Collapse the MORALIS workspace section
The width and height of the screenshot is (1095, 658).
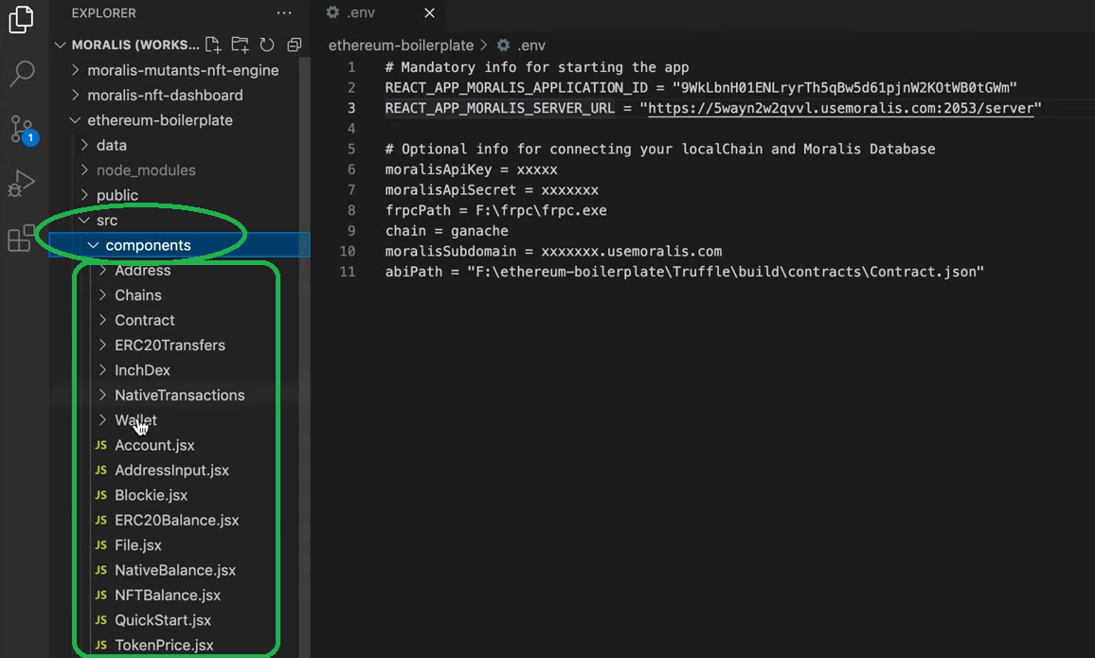60,44
